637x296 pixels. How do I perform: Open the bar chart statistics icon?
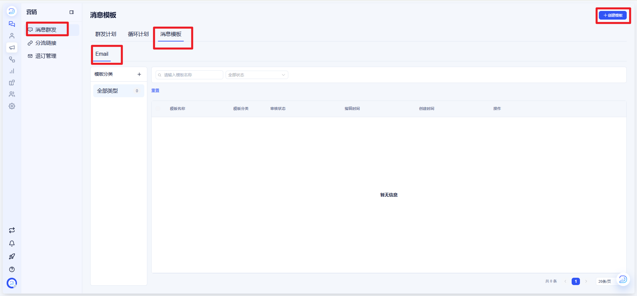12,71
